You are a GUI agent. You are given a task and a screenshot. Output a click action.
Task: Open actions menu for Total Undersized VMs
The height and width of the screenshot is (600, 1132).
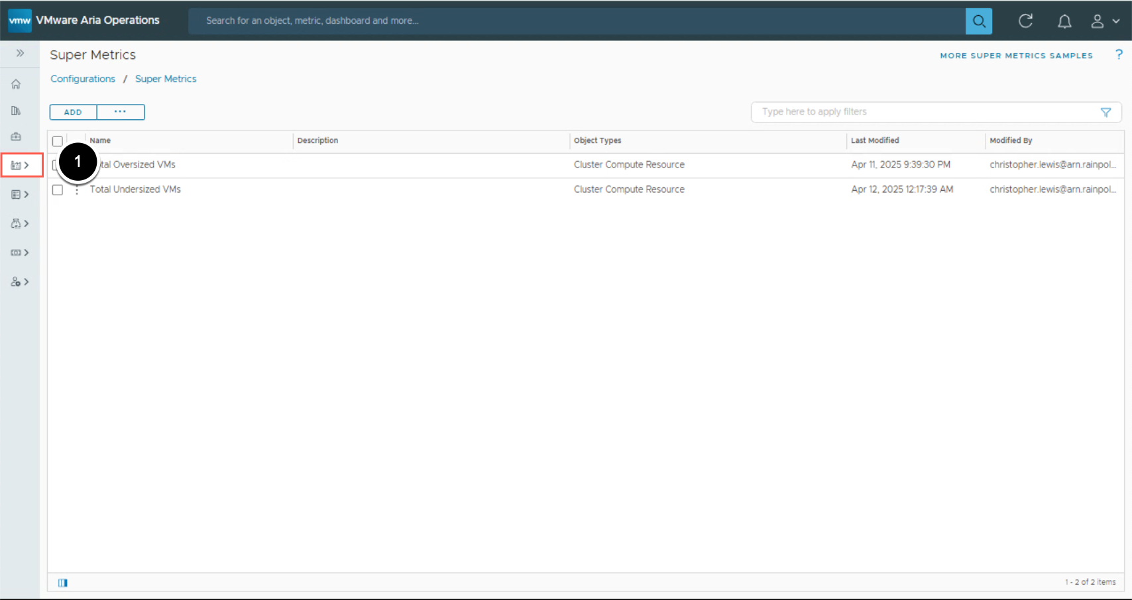[x=77, y=190]
